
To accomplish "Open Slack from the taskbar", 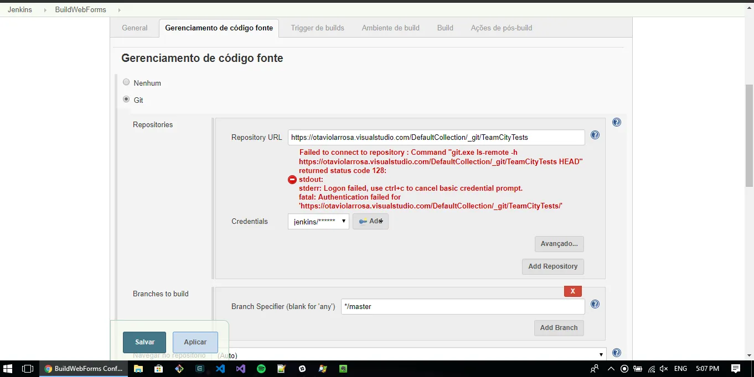I will (x=302, y=369).
